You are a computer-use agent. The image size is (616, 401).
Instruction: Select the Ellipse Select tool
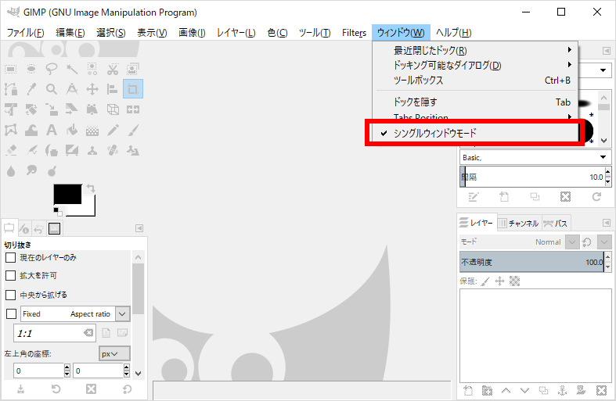tap(31, 70)
